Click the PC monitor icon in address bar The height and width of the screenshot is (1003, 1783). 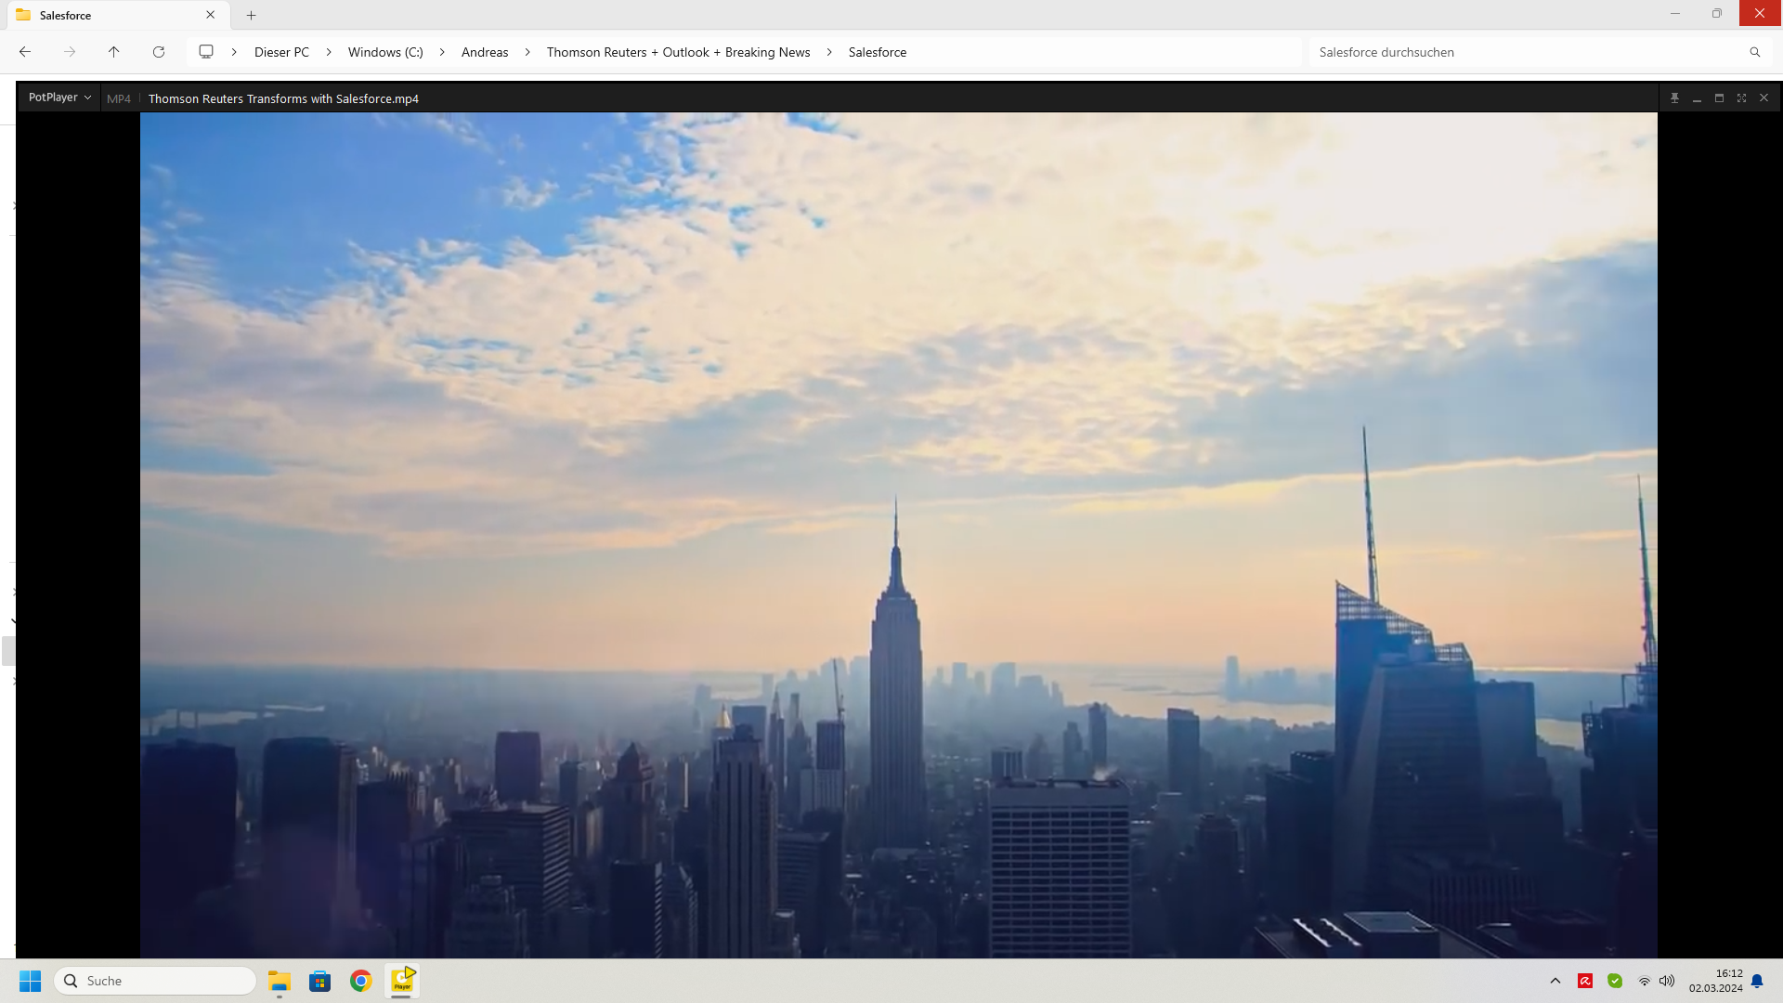(x=206, y=52)
